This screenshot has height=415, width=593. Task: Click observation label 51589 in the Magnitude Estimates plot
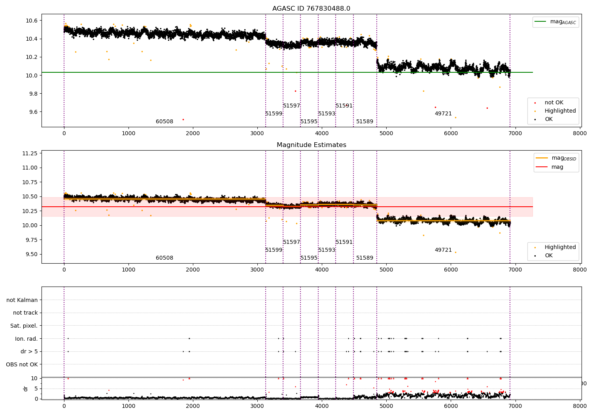pos(365,258)
